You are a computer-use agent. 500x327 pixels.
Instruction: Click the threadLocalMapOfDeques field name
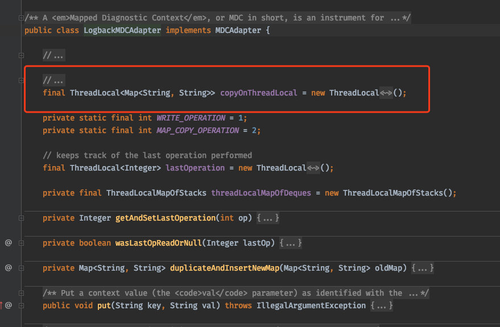[261, 193]
